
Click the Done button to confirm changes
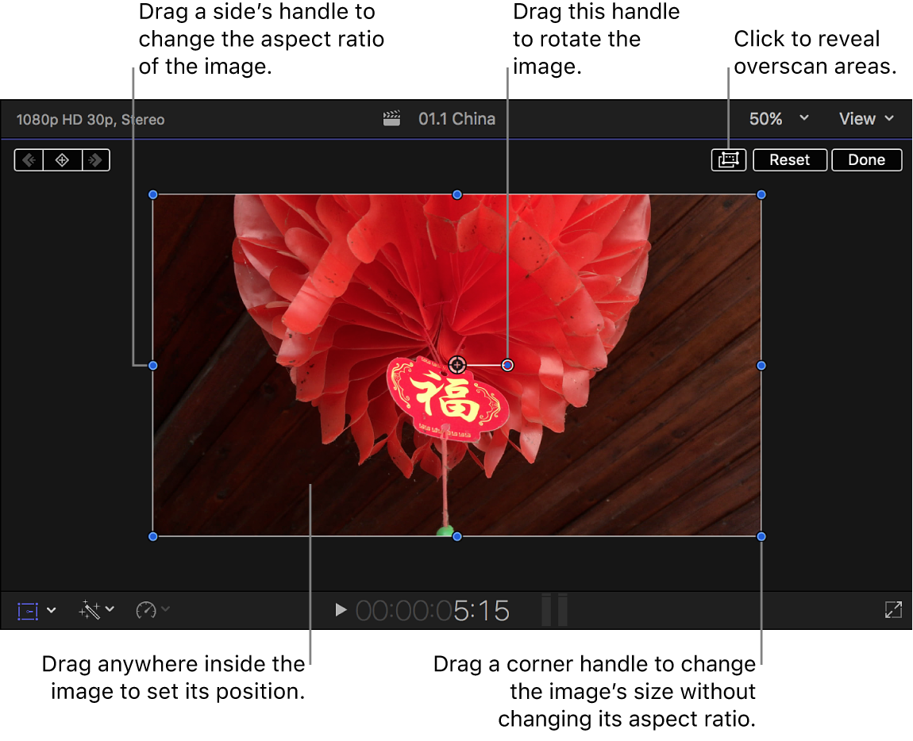coord(866,159)
